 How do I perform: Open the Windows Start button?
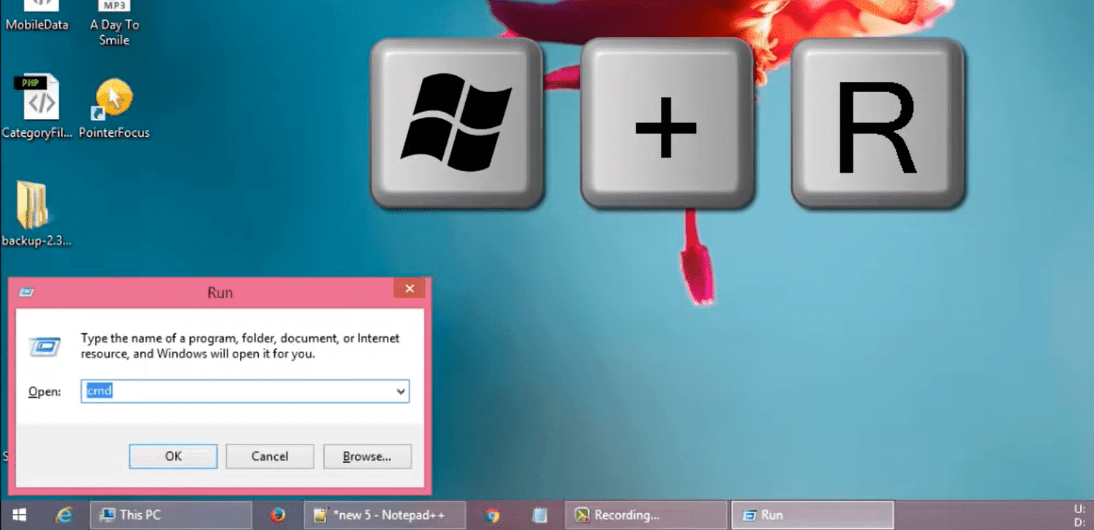[19, 515]
